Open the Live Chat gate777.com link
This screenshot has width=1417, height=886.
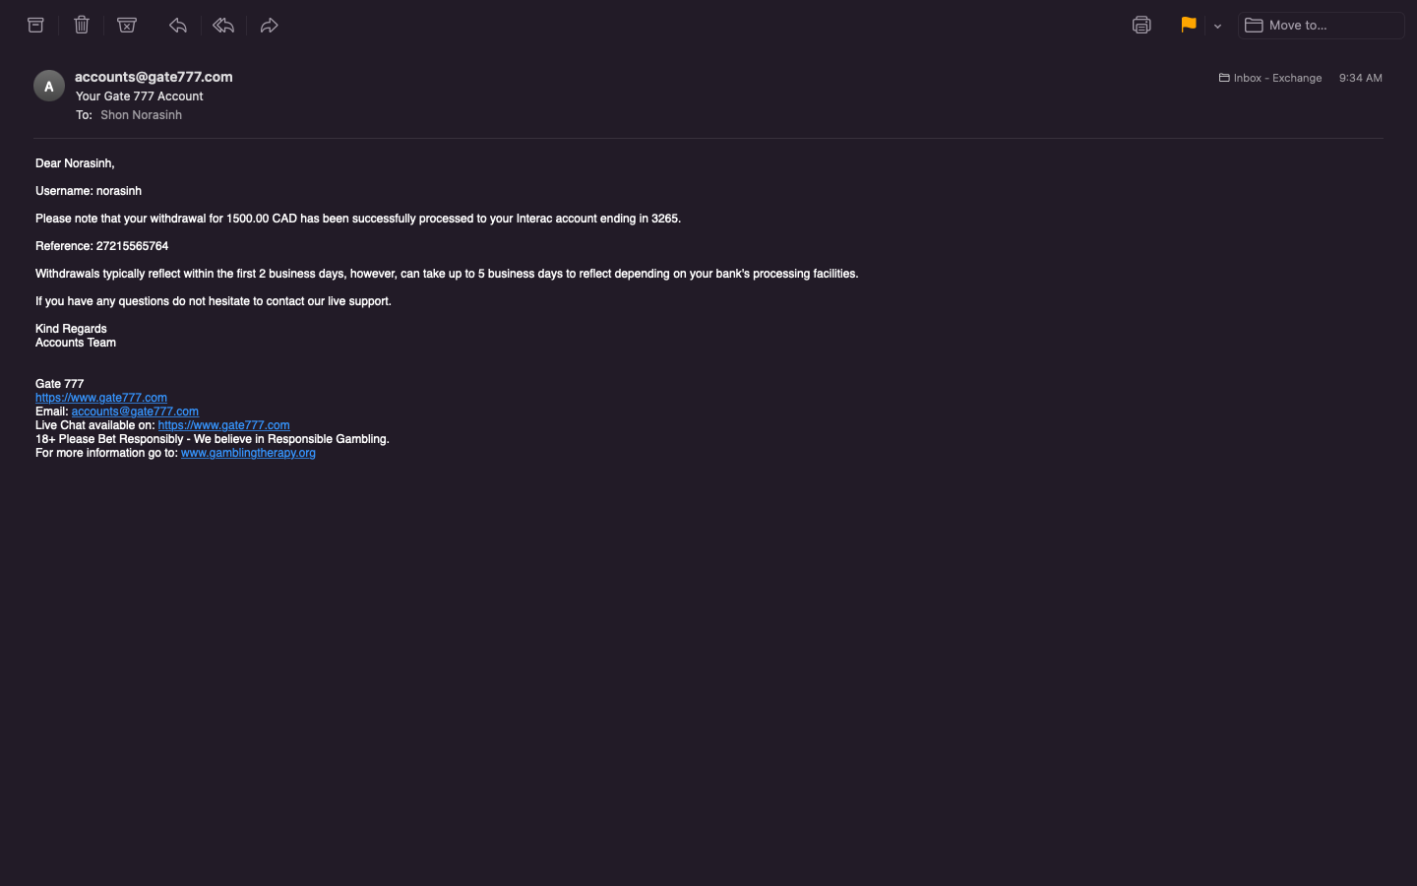pos(223,425)
